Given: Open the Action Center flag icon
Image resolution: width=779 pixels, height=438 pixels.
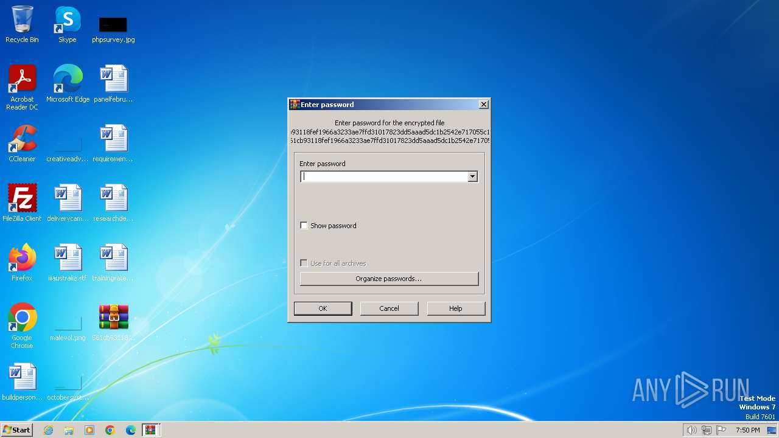Looking at the screenshot, I should 722,430.
